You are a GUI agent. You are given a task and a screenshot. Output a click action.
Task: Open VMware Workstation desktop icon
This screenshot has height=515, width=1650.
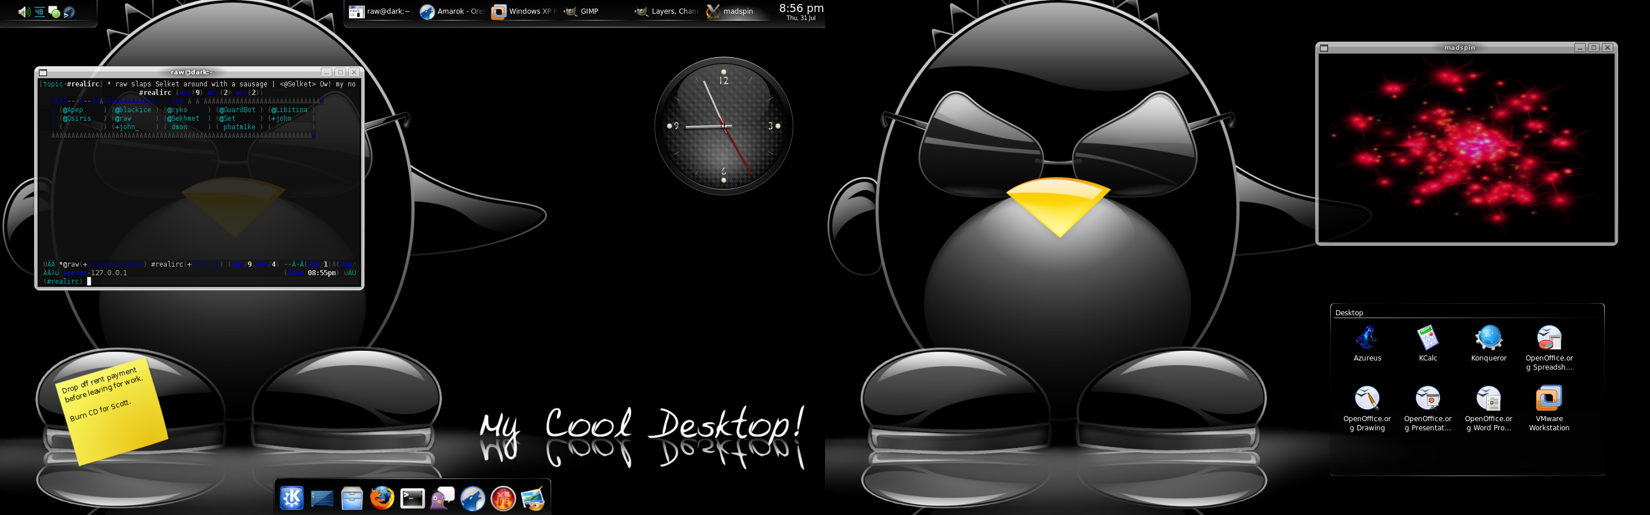pyautogui.click(x=1549, y=409)
